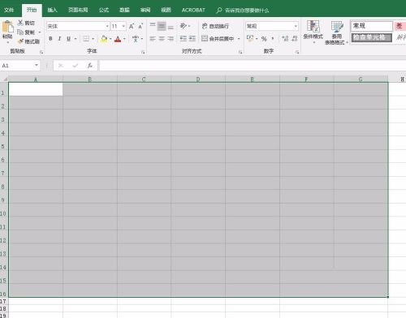Click the insert function fx icon
Viewport: 406px width, 318px height.
point(90,66)
